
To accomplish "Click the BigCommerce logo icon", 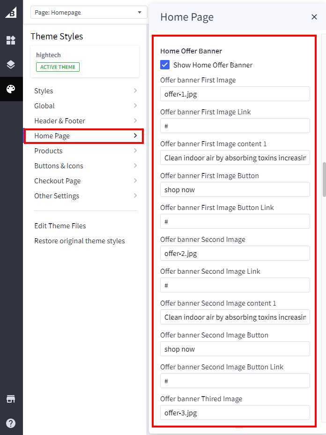I will (11, 13).
